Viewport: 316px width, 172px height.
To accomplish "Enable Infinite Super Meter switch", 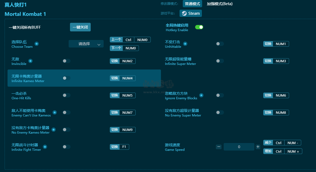I will [220, 61].
